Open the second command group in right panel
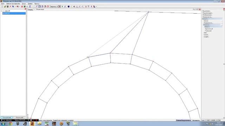 click(x=207, y=13)
